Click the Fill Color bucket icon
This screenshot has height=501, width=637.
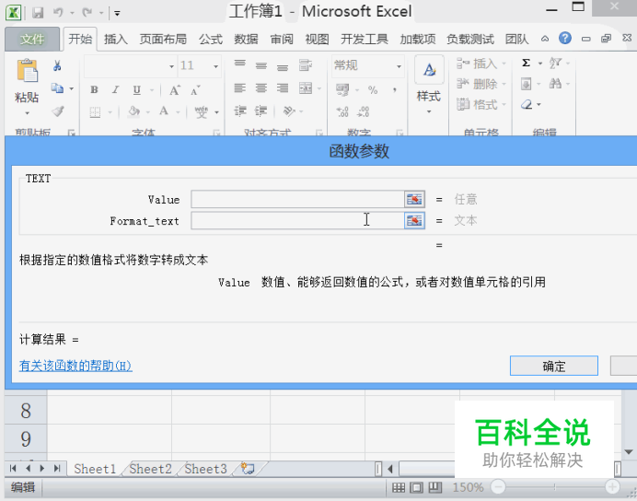click(x=133, y=111)
